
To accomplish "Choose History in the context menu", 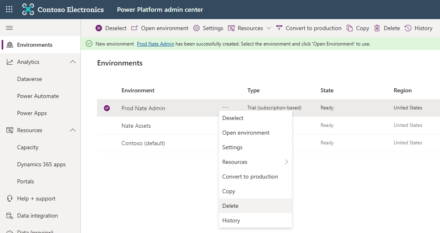I will 231,220.
